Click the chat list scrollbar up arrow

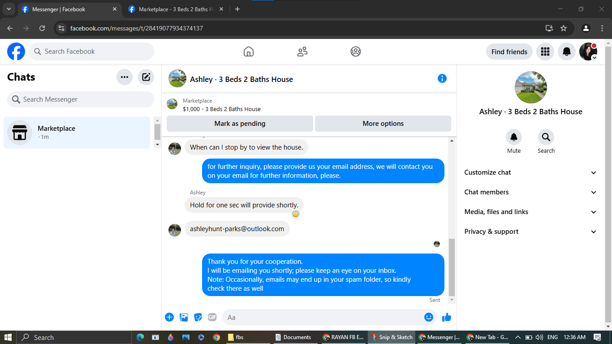tap(157, 120)
